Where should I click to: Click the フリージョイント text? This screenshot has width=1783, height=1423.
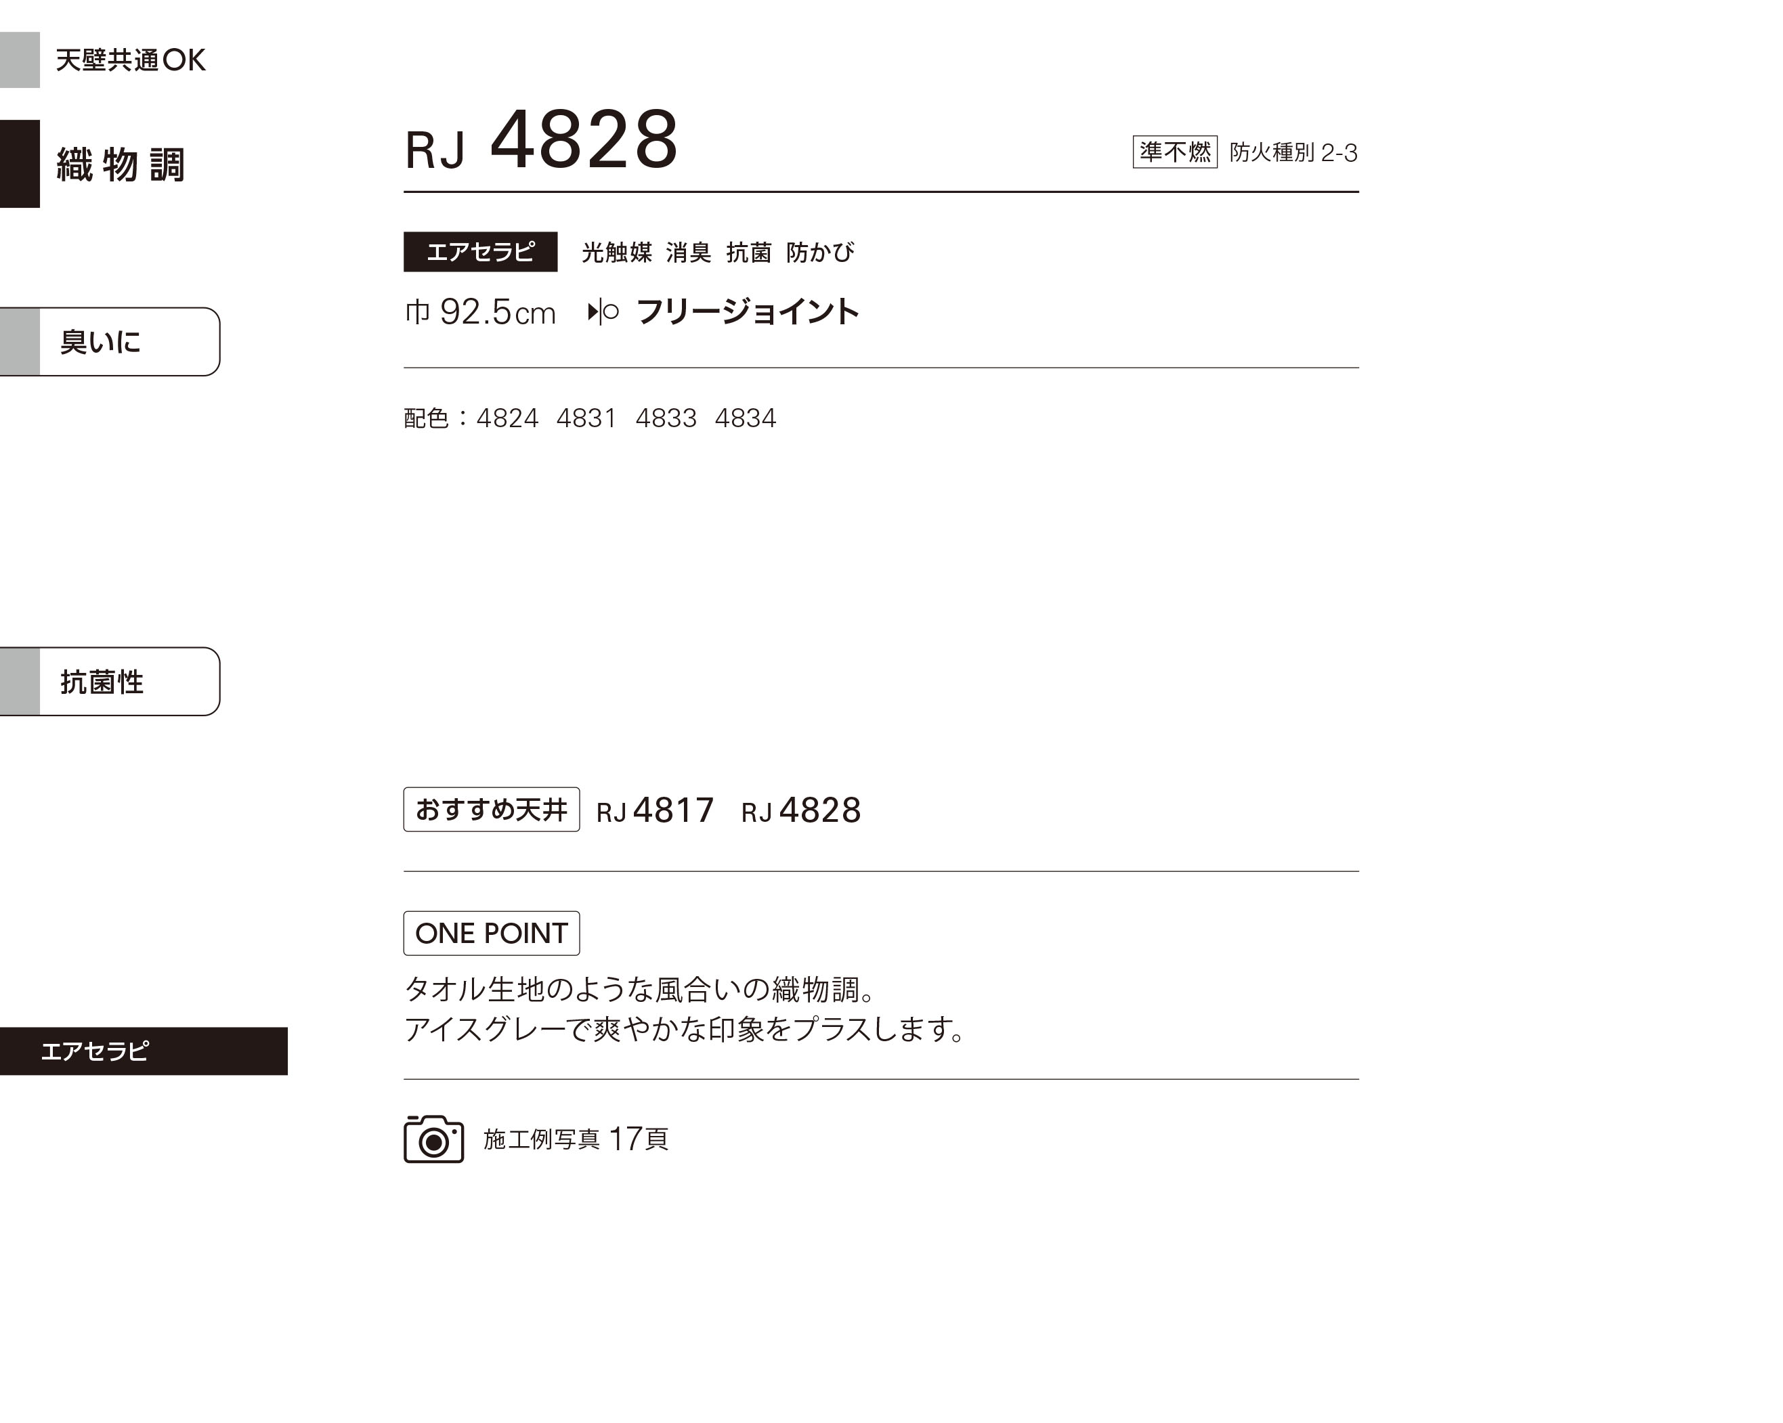(748, 311)
